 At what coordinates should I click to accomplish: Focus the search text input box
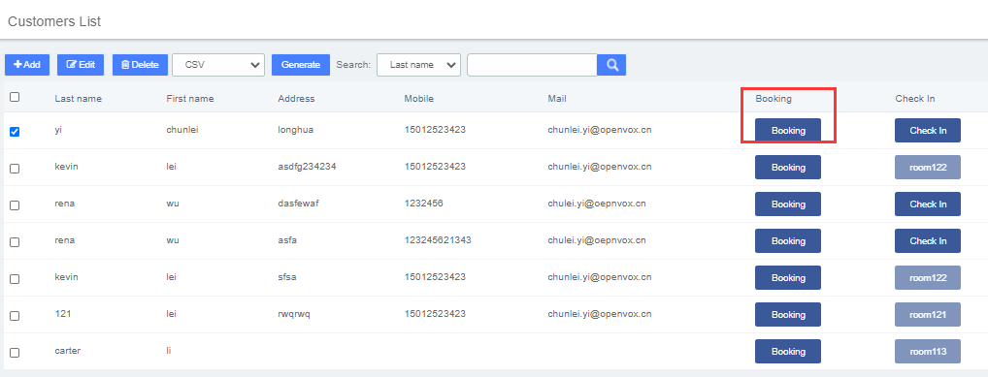[532, 65]
